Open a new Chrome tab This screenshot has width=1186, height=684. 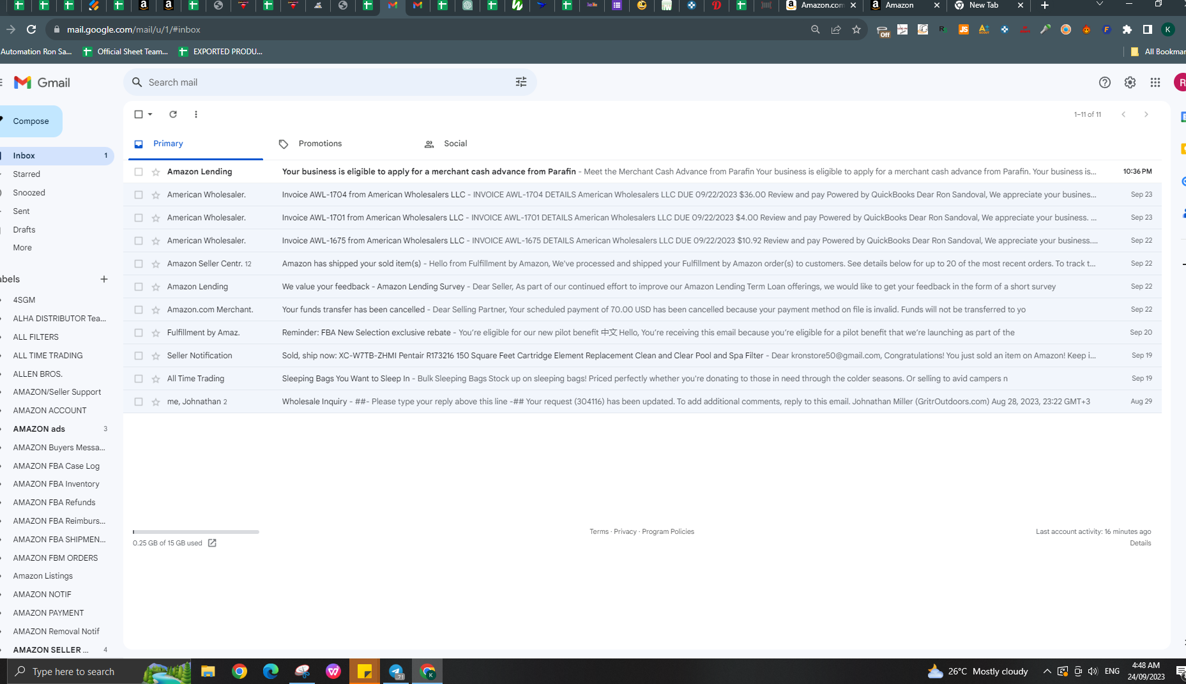click(x=1045, y=5)
